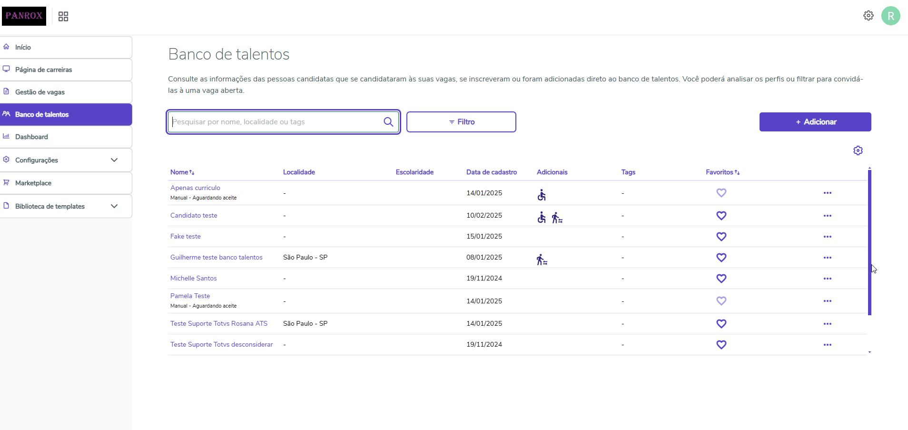
Task: Toggle favorite heart for Candidato teste
Action: (x=721, y=216)
